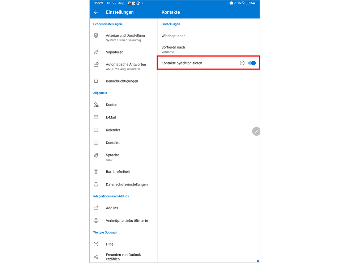
Task: Tap the floating edit pencil button
Action: 256,131
